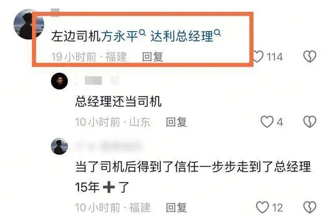Open the third commenter's silhouette avatar

click(x=59, y=146)
